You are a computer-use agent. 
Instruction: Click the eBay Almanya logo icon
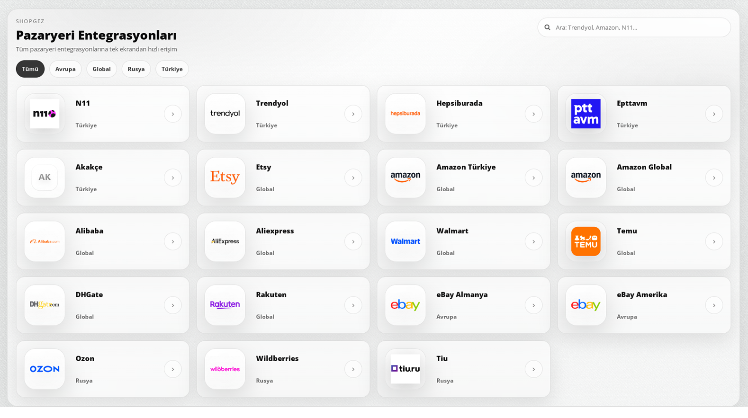406,305
